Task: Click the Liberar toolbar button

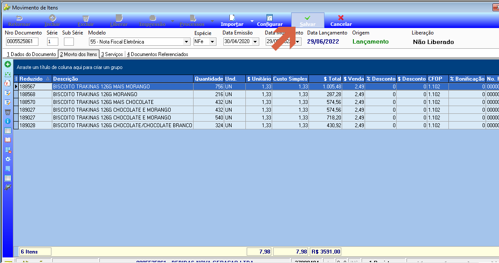Action: tap(119, 21)
